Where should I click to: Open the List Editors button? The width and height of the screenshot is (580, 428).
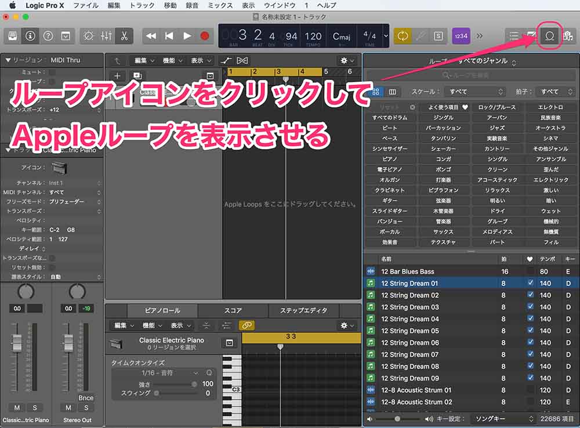point(514,36)
